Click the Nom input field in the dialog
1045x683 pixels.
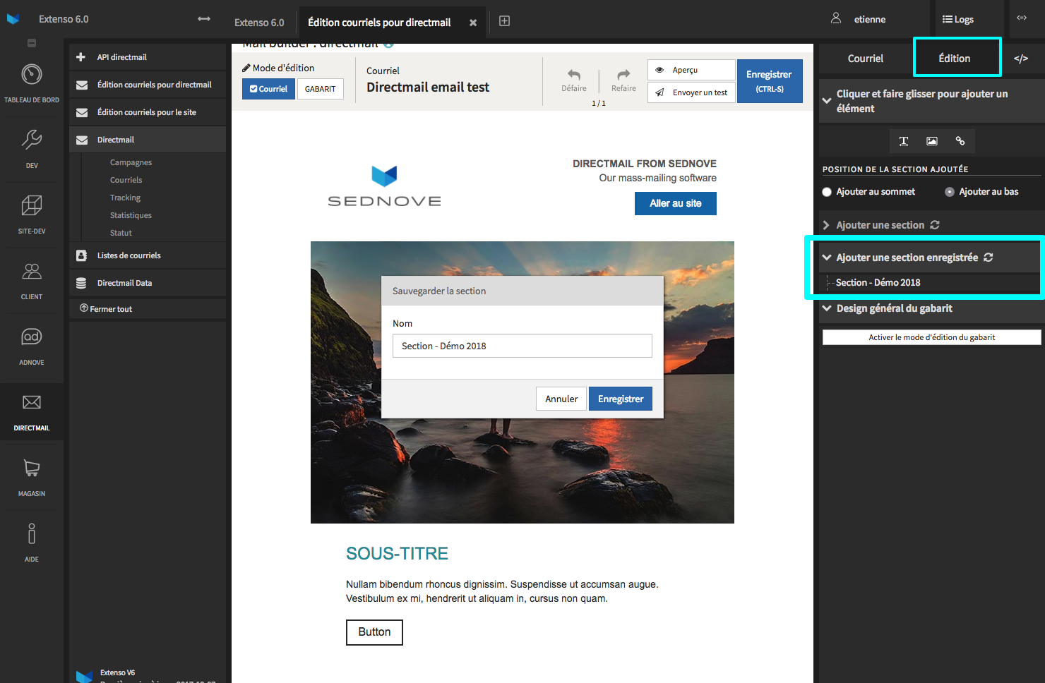pyautogui.click(x=522, y=346)
